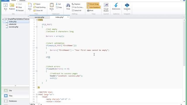Click Select All
Image resolution: width=187 pixels, height=105 pixels.
77,10
